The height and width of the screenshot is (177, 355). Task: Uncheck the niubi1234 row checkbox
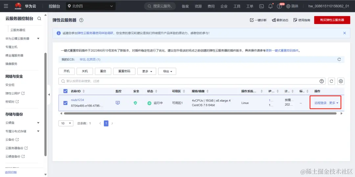[x=65, y=103]
